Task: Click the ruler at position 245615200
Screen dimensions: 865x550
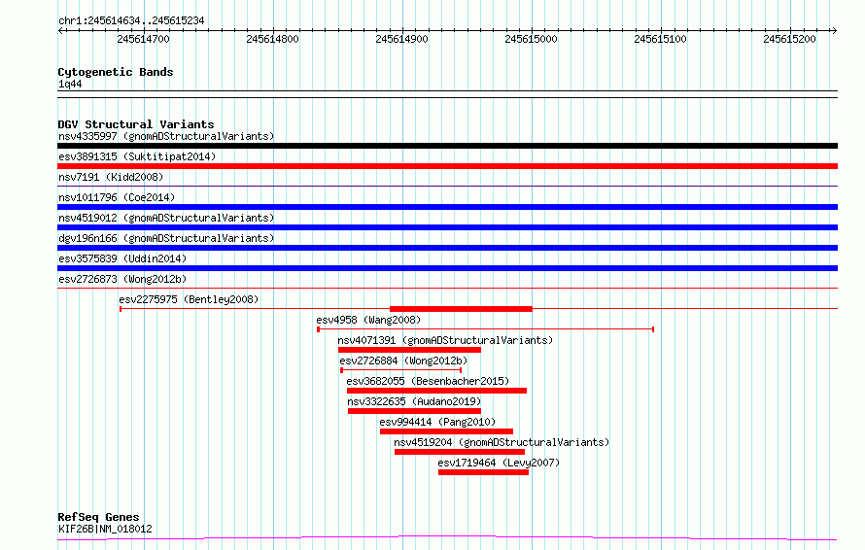Action: (x=789, y=39)
